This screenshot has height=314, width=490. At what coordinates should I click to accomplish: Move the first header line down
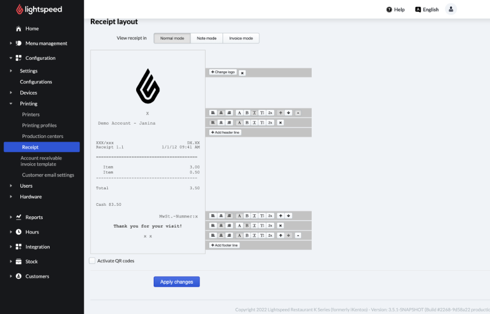point(288,113)
